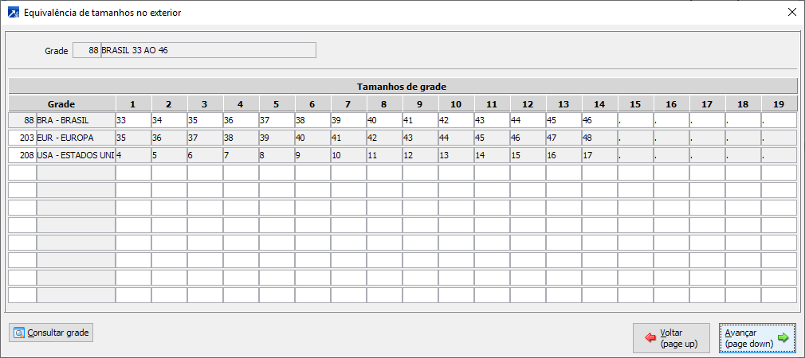Click the Tamanhos de grade header bar
Image resolution: width=805 pixels, height=358 pixels.
[402, 86]
